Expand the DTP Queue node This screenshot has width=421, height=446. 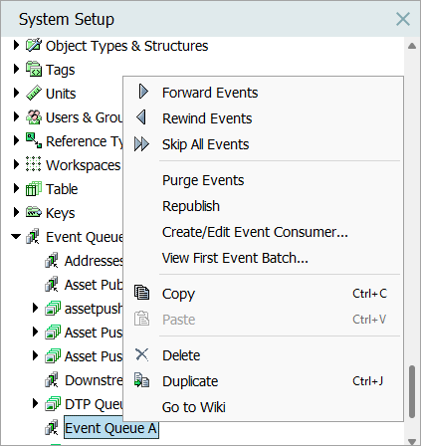[x=35, y=403]
